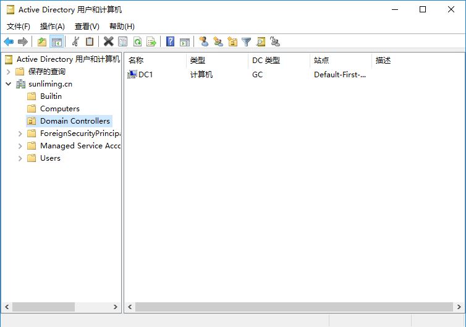Expand the Managed Service Accounts node
Image resolution: width=466 pixels, height=327 pixels.
pos(20,146)
